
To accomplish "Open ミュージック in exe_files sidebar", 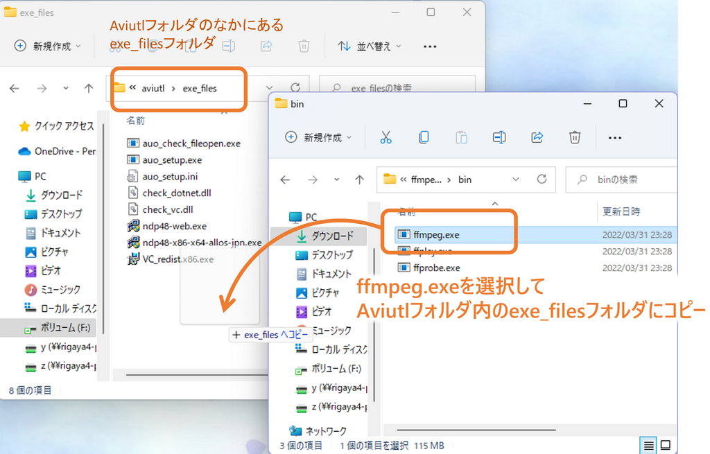I will [53, 289].
